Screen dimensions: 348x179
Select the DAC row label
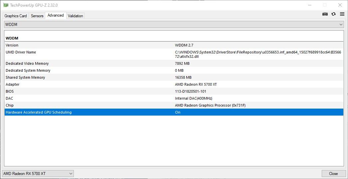[x=9, y=98]
